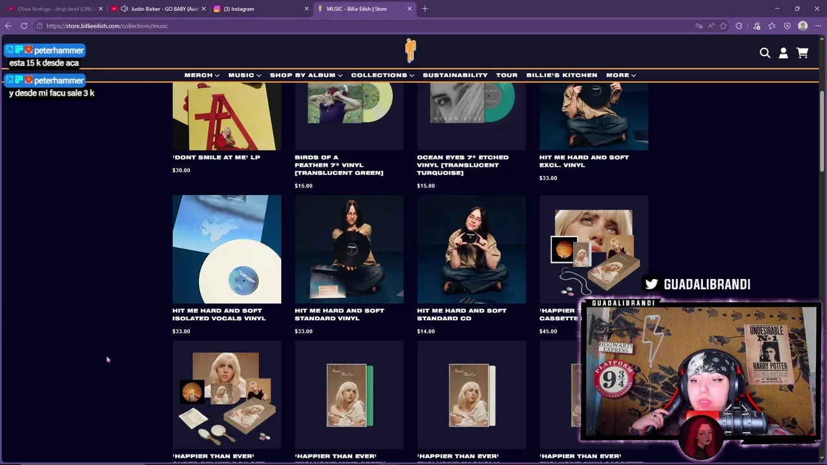The image size is (827, 465).
Task: Click the Happier Than Ever cassette bundle image
Action: (594, 249)
